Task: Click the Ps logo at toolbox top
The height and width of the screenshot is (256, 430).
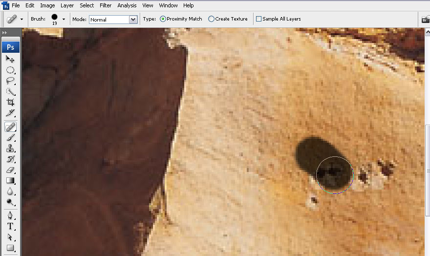Action: pyautogui.click(x=10, y=47)
